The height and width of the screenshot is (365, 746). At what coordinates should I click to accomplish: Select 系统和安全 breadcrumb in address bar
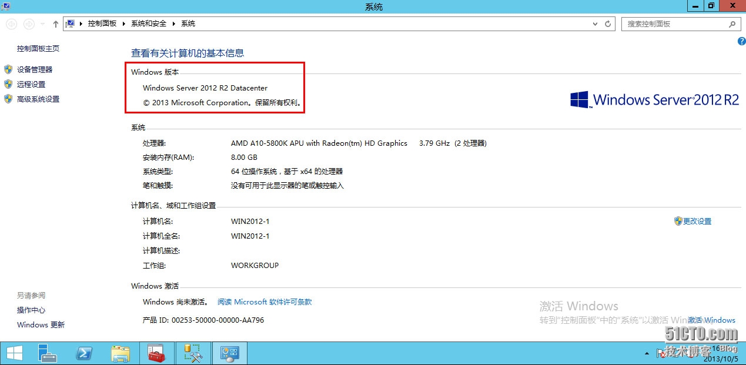[x=149, y=24]
